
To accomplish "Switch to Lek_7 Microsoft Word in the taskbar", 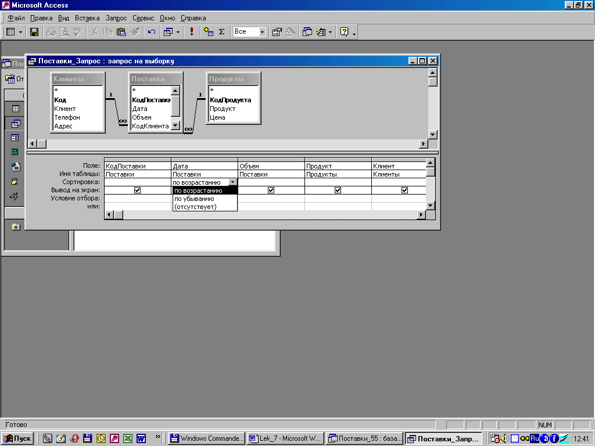I will tap(285, 438).
